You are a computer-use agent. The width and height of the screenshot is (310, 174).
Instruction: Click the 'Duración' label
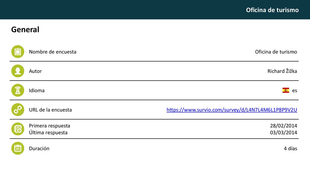[39, 148]
